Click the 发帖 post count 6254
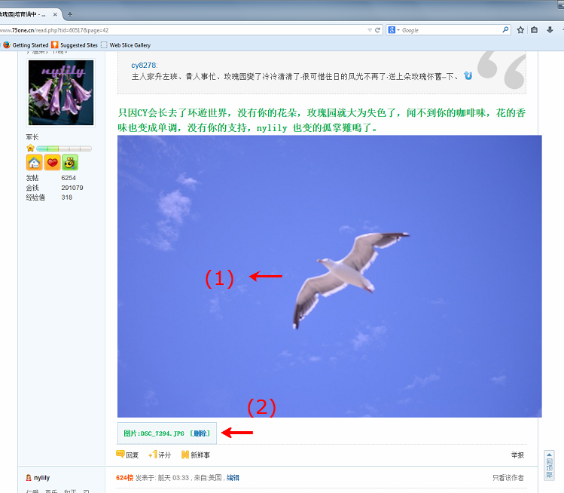 click(69, 178)
